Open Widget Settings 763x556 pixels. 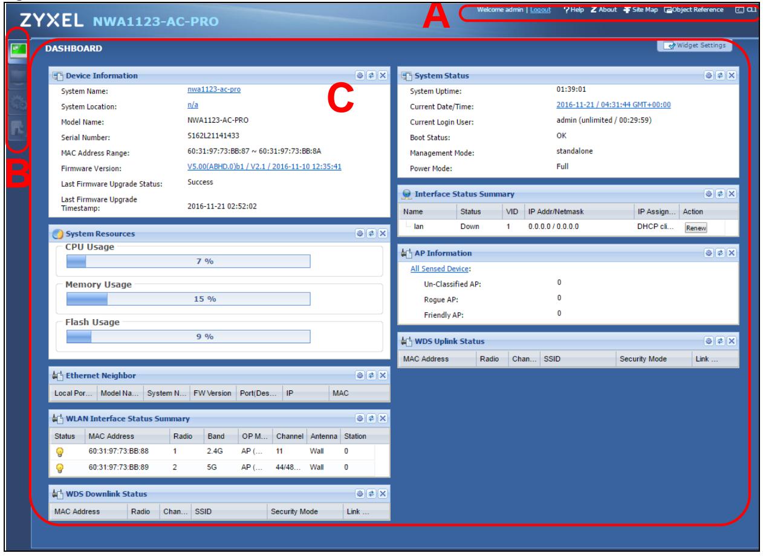[x=695, y=46]
